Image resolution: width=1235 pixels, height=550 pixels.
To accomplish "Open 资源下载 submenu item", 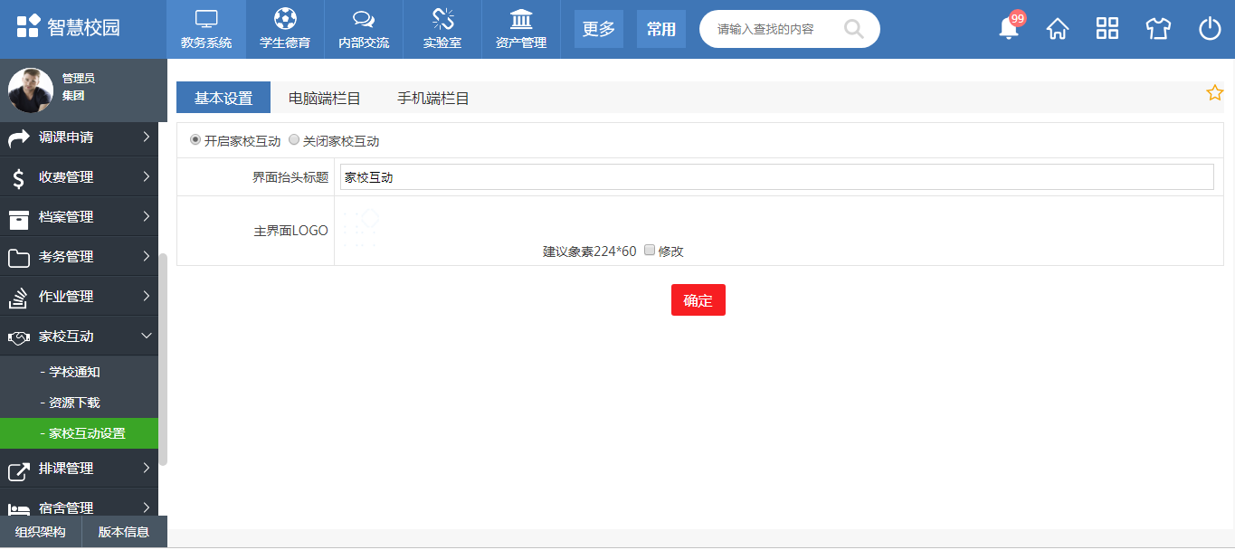I will click(79, 403).
